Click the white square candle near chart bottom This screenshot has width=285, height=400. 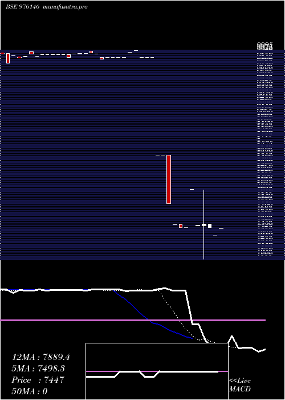(x=210, y=226)
